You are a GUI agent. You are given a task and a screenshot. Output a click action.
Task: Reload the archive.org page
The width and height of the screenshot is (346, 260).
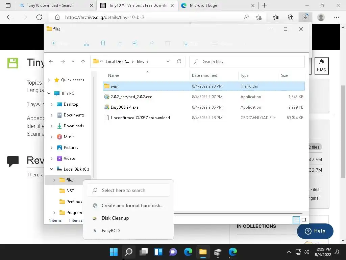(39, 17)
